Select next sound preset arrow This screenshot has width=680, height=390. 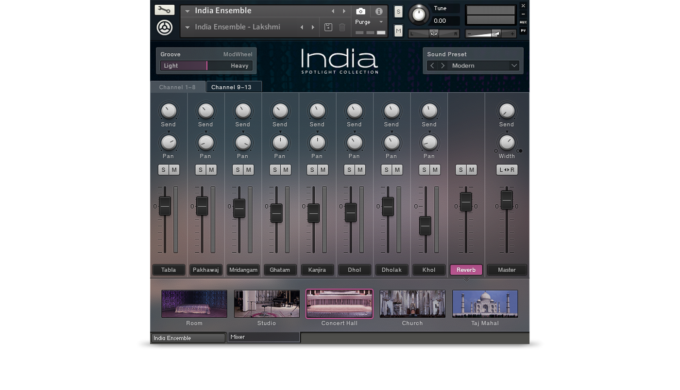click(x=443, y=65)
